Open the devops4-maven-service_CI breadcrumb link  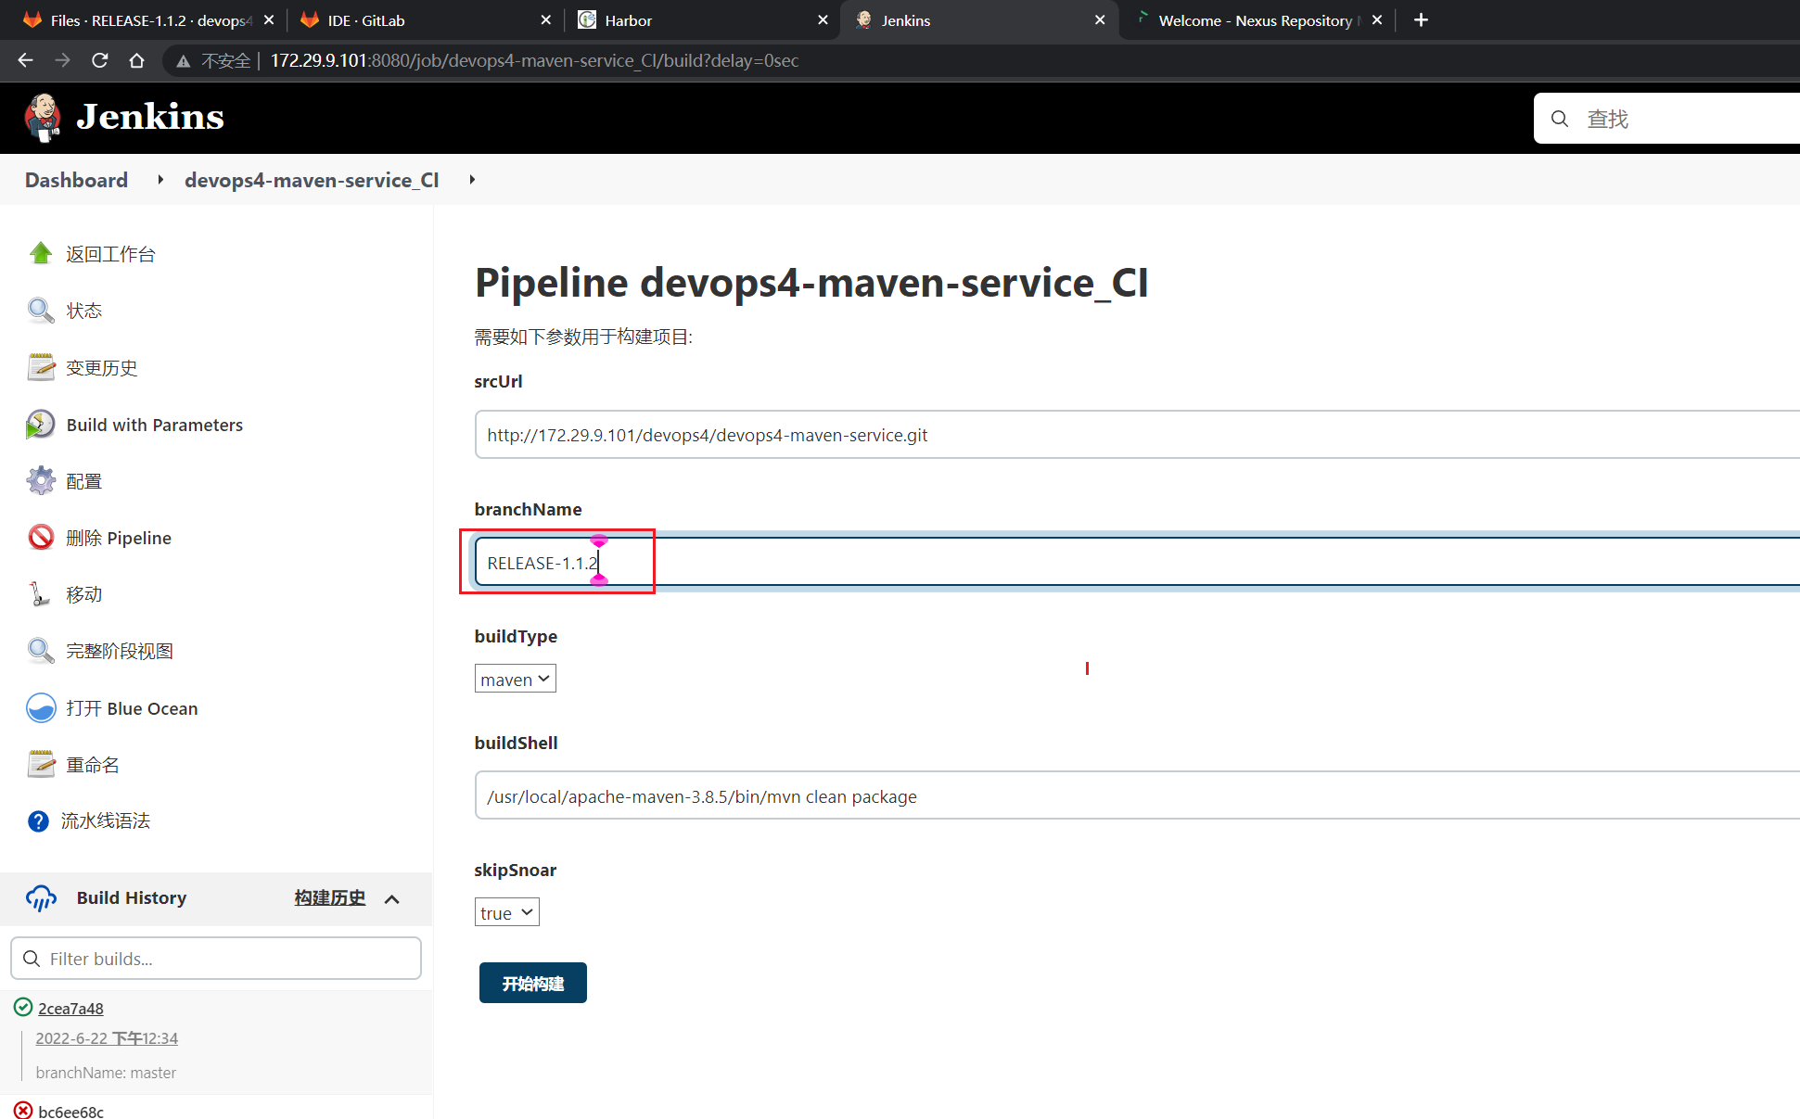pos(312,180)
